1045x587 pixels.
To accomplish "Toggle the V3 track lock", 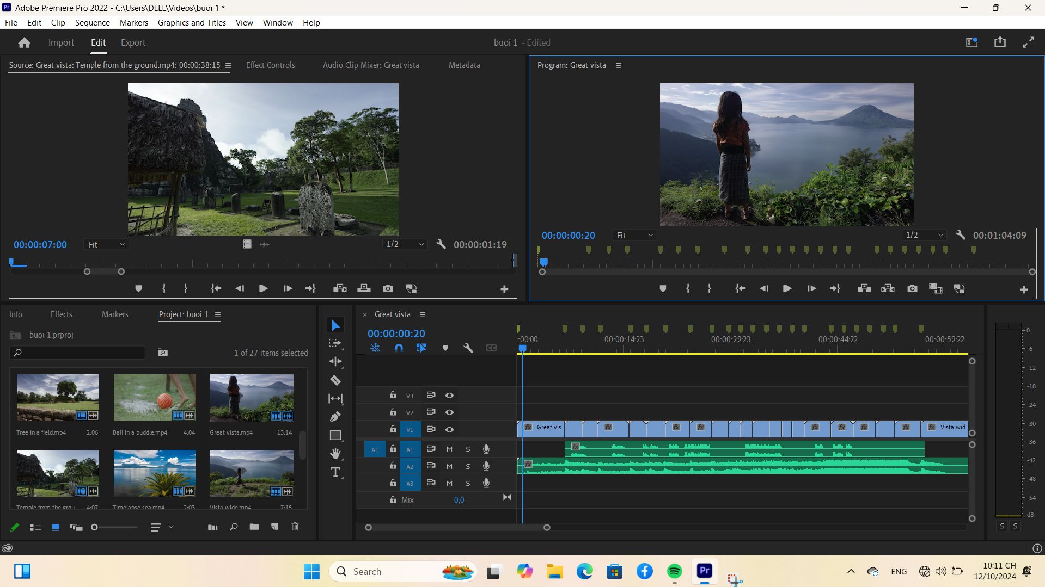I will coord(393,395).
